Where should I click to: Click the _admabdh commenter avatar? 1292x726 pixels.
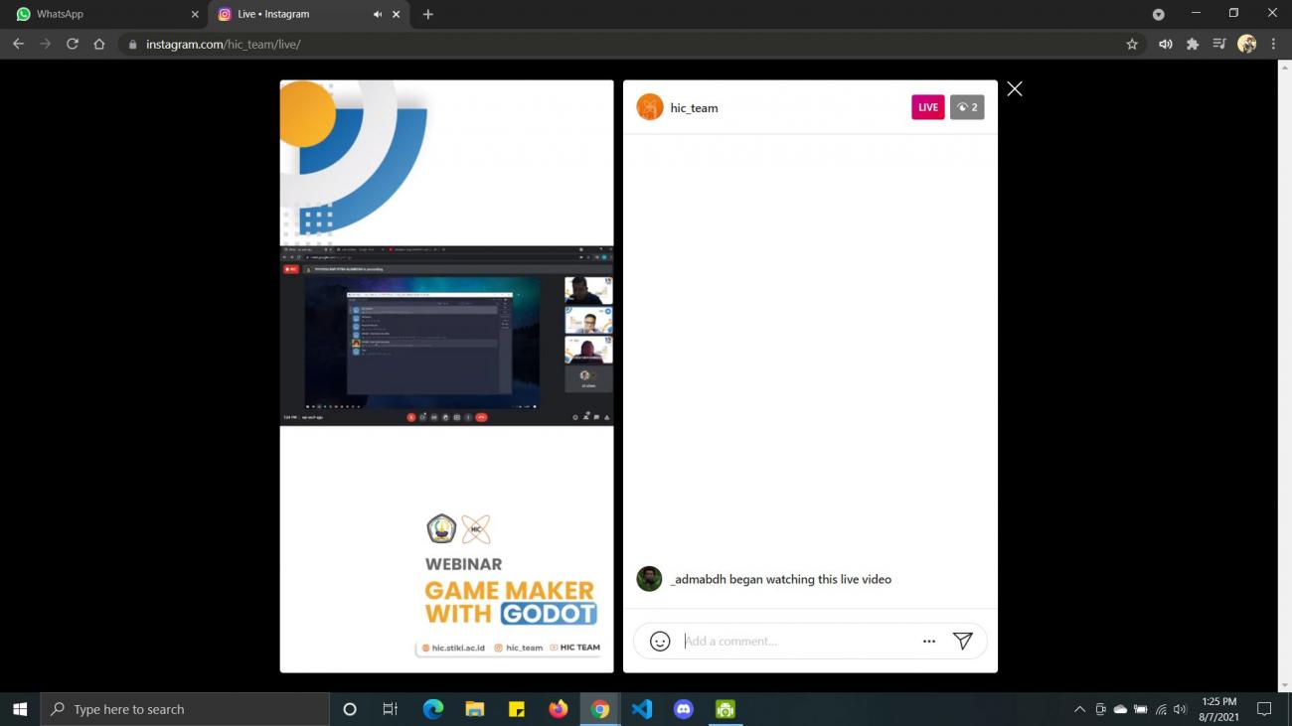point(649,579)
